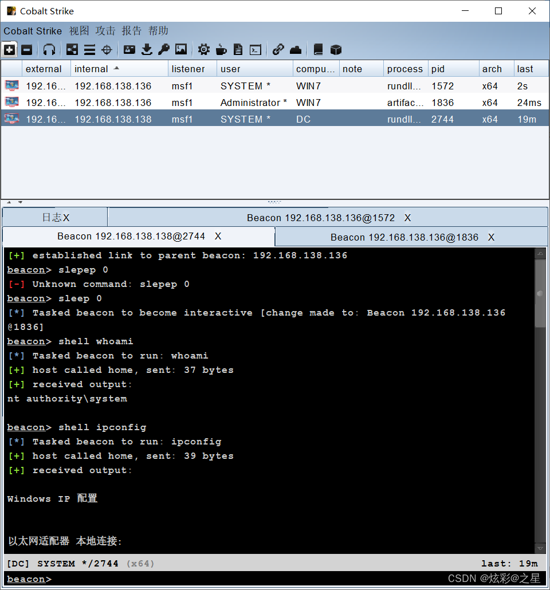Screen dimensions: 550x590
Task: Switch to Beacon 192.168.138.136@1572 tab
Action: pos(328,218)
